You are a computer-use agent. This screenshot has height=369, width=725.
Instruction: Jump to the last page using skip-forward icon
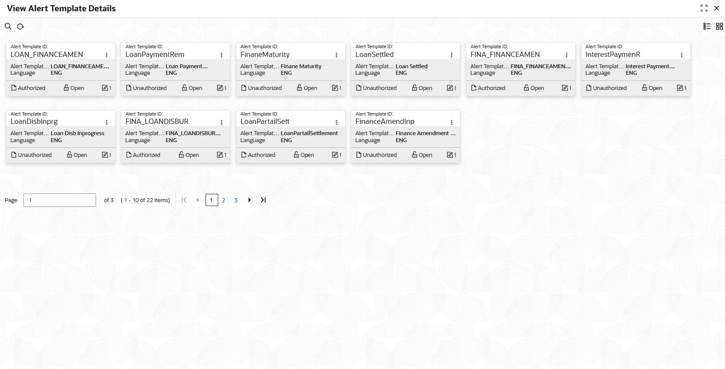click(x=263, y=200)
